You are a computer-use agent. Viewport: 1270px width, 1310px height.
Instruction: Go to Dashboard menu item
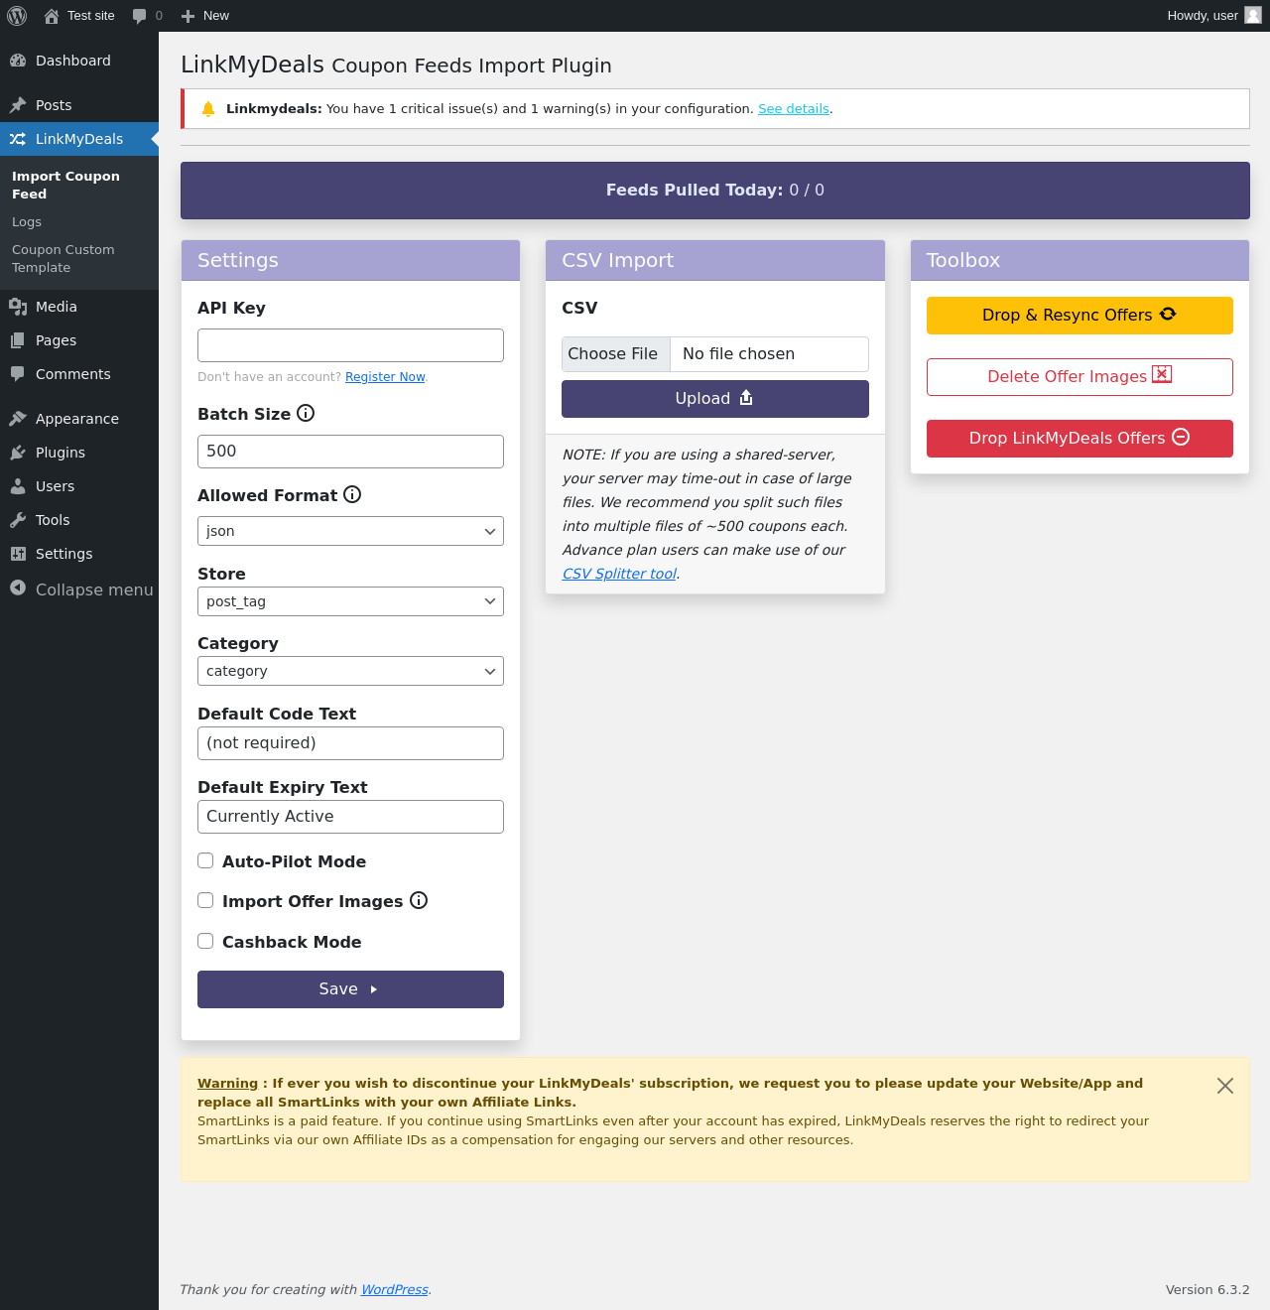79,61
